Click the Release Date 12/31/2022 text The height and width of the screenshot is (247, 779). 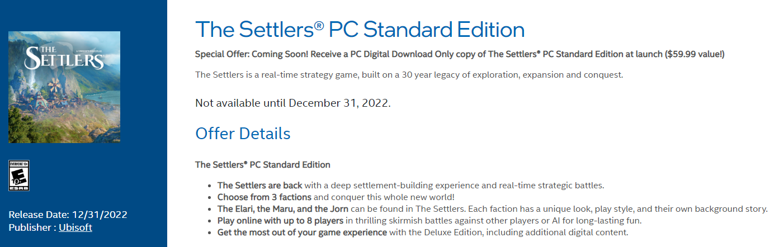[x=68, y=215]
